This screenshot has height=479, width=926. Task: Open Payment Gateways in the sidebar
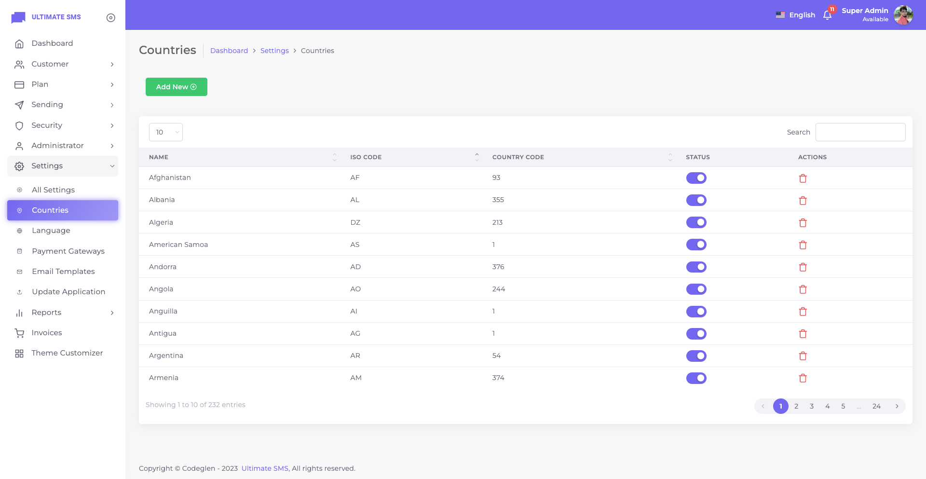68,251
